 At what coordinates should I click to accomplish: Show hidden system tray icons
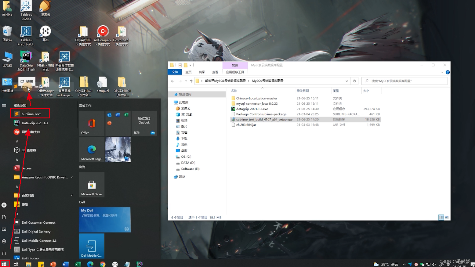404,265
